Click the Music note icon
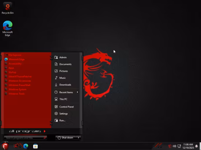Image resolution: width=201 pixels, height=150 pixels. click(x=56, y=78)
